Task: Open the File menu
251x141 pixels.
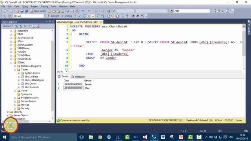Action: tap(3, 6)
